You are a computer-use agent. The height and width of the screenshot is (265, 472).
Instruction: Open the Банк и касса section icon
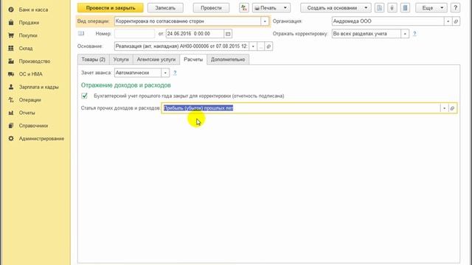click(11, 10)
